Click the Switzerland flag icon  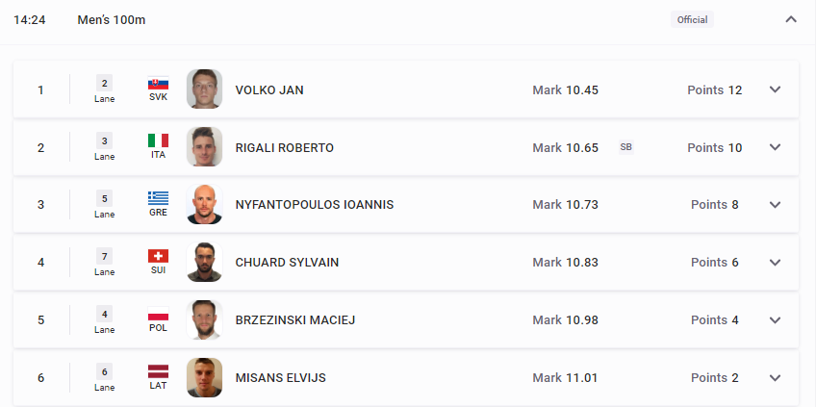(x=158, y=256)
